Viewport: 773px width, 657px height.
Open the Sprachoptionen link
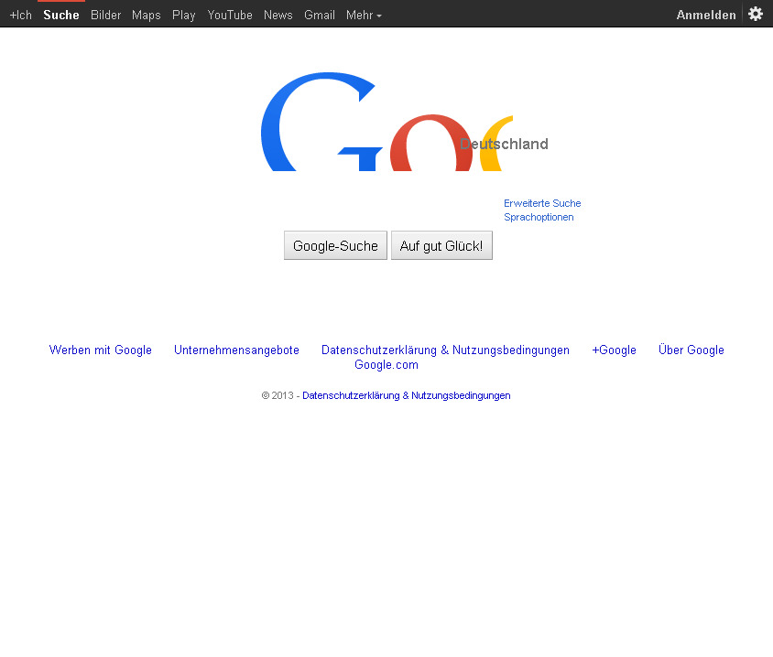coord(539,217)
